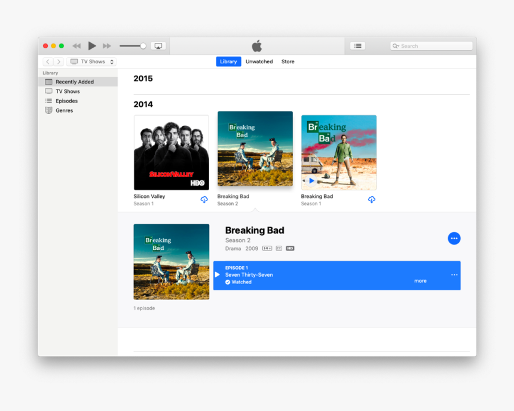514x411 pixels.
Task: Click the 'Drama' genre label
Action: [233, 249]
